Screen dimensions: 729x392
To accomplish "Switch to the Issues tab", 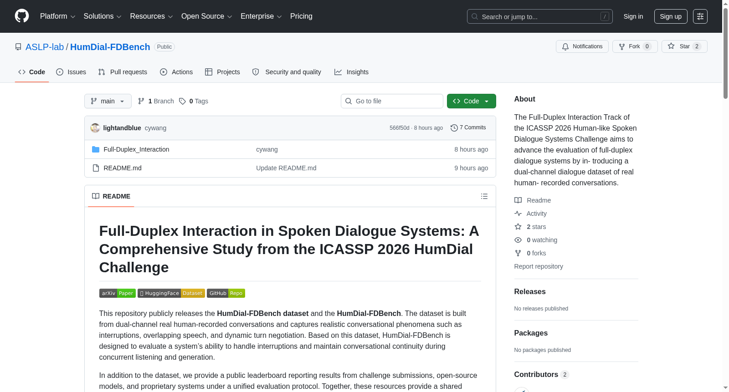I will tap(71, 72).
